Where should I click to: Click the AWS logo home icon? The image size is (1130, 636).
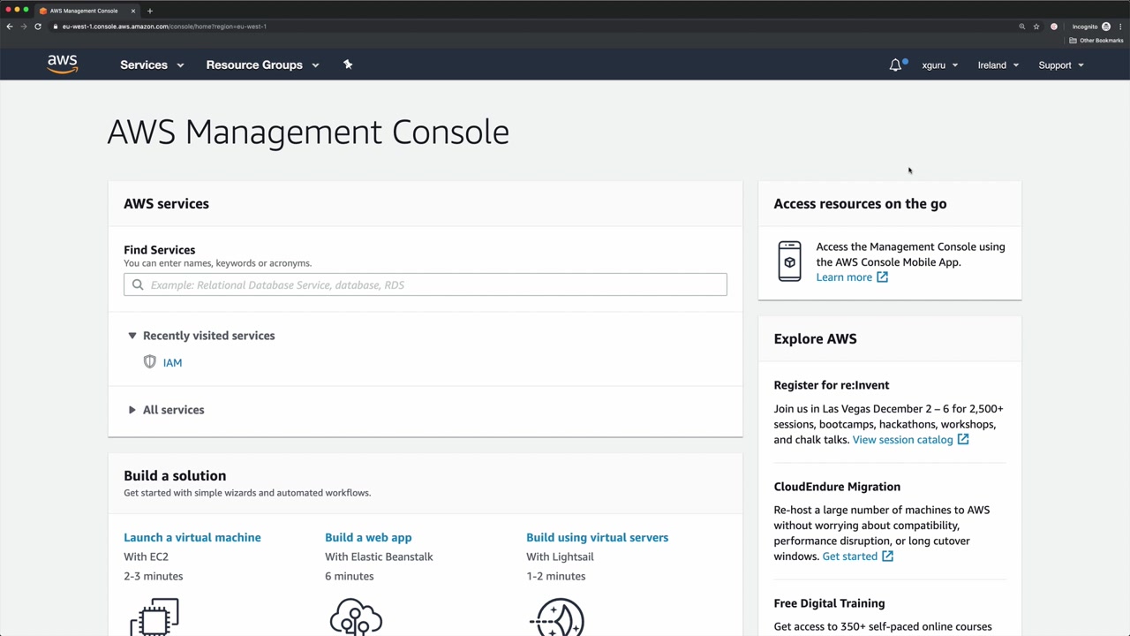tap(63, 64)
